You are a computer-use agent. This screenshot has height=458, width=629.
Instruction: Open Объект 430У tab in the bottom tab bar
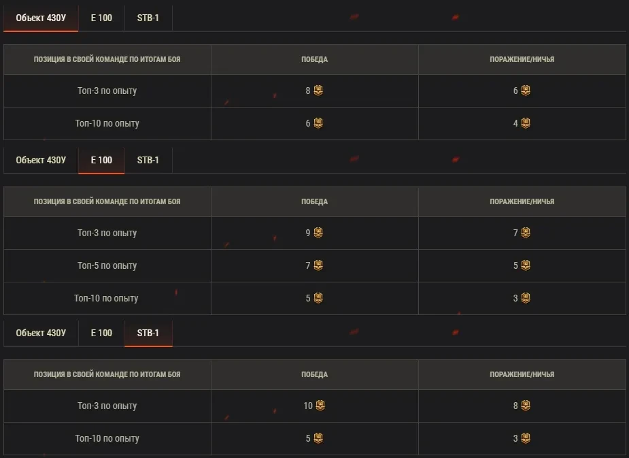click(41, 333)
